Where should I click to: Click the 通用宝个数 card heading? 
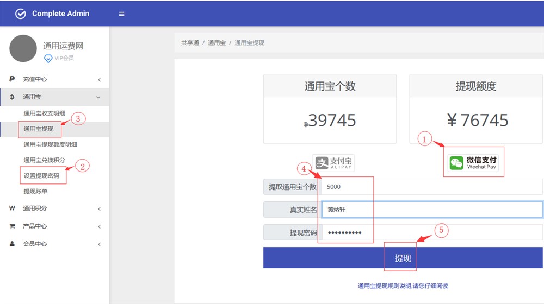pyautogui.click(x=330, y=86)
